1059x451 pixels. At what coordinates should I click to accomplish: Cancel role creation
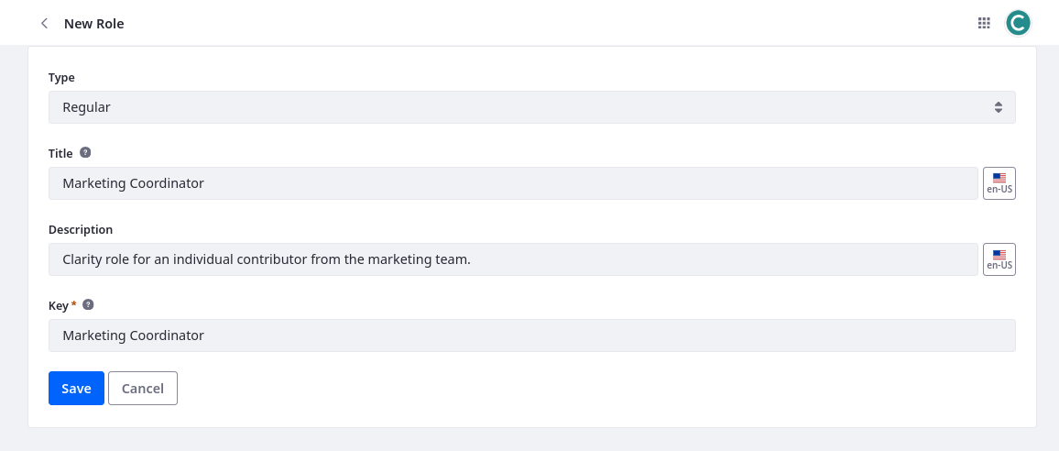click(143, 388)
